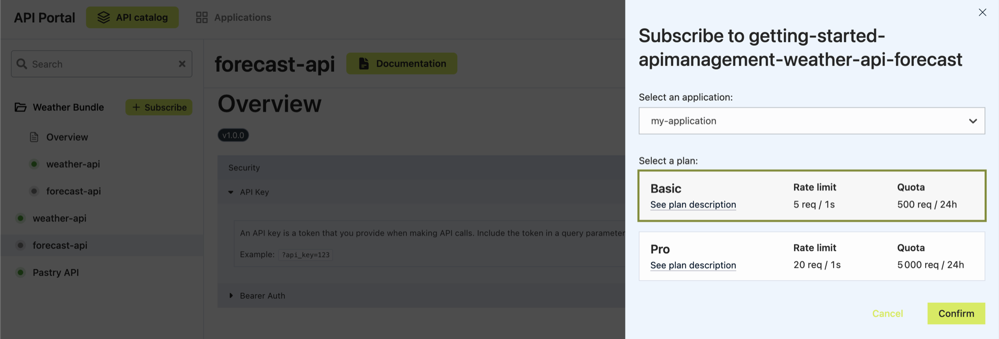Clear the search box with X icon
The height and width of the screenshot is (339, 999).
182,64
